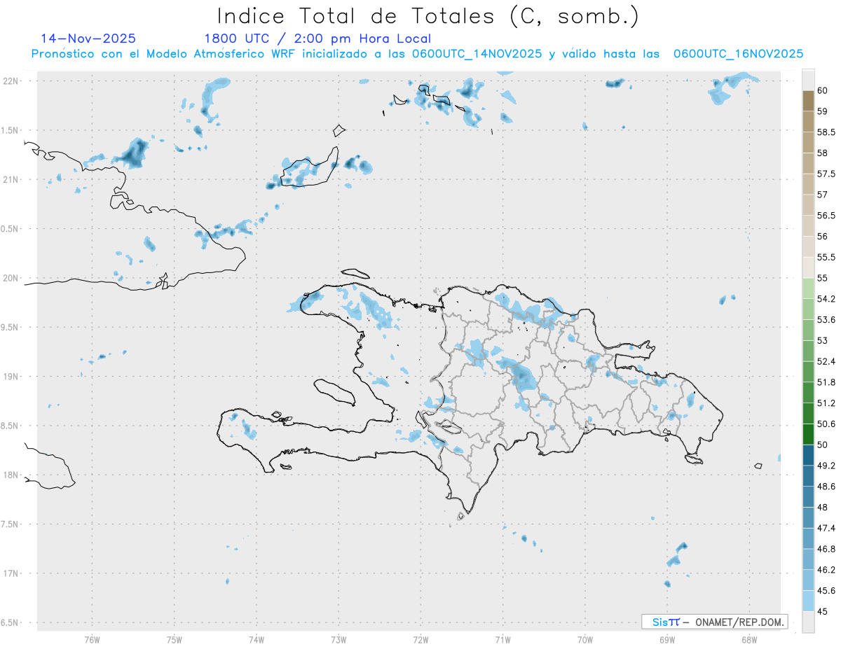Click the colorbar label '45.6'
Image resolution: width=841 pixels, height=649 pixels.
pyautogui.click(x=826, y=590)
